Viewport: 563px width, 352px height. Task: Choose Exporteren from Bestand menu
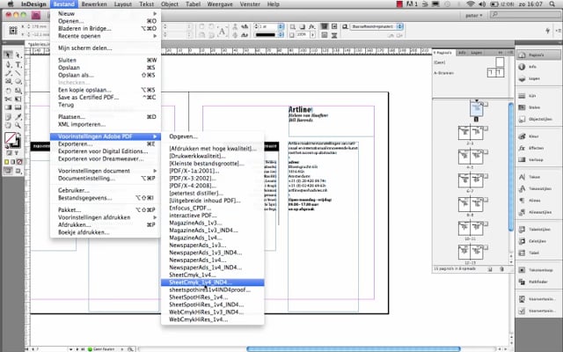coord(106,144)
